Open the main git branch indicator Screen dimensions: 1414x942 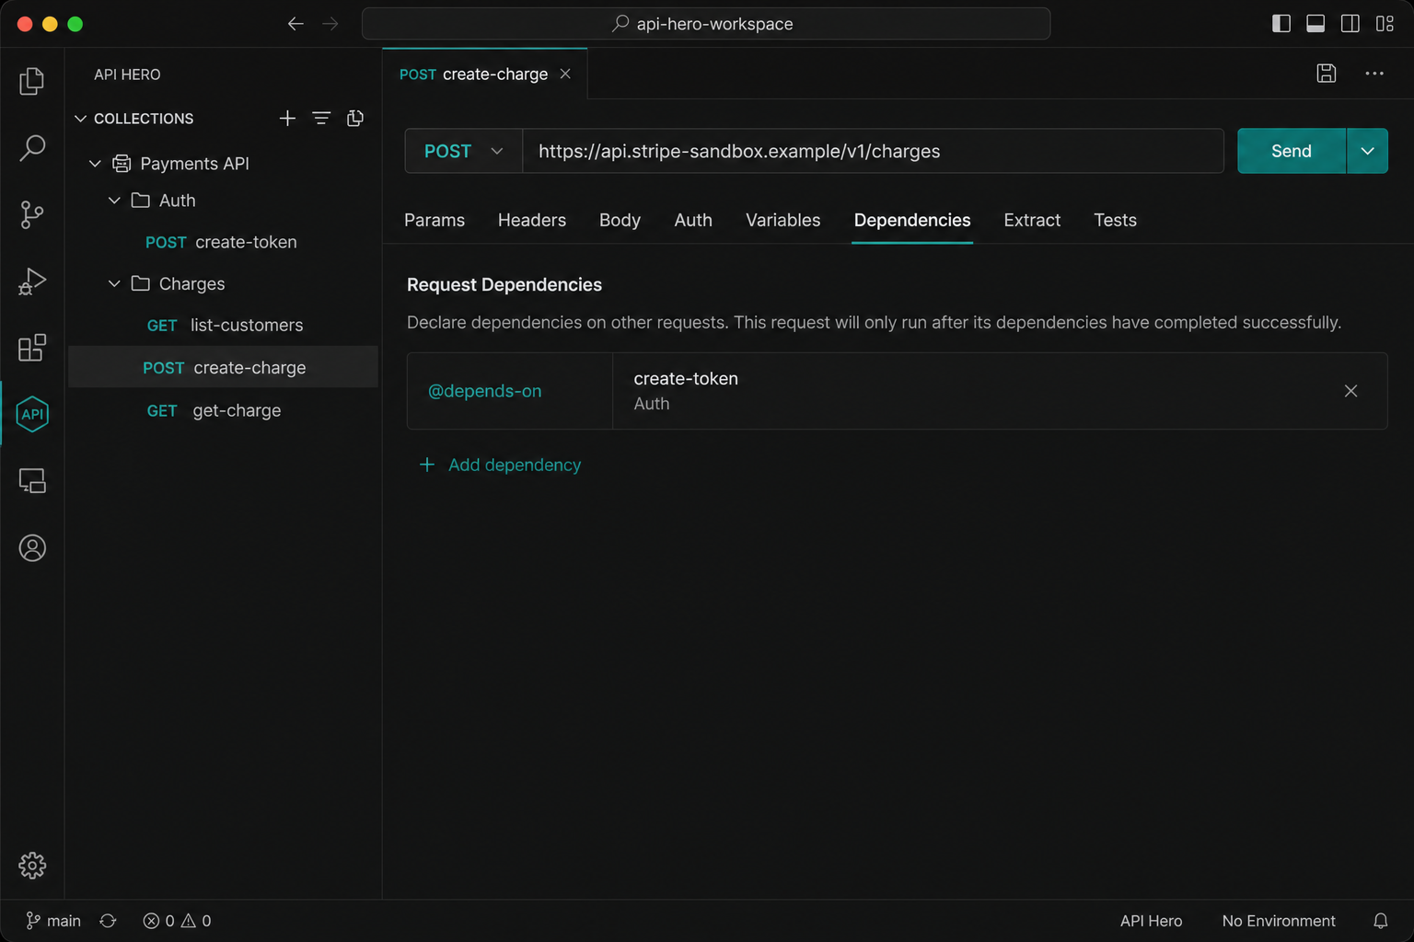tap(53, 921)
